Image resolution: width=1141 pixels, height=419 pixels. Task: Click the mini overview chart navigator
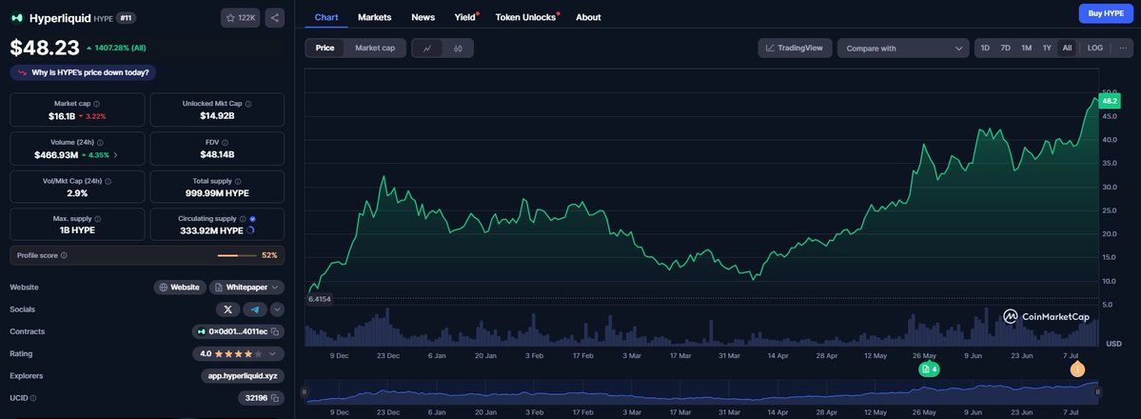coord(700,391)
